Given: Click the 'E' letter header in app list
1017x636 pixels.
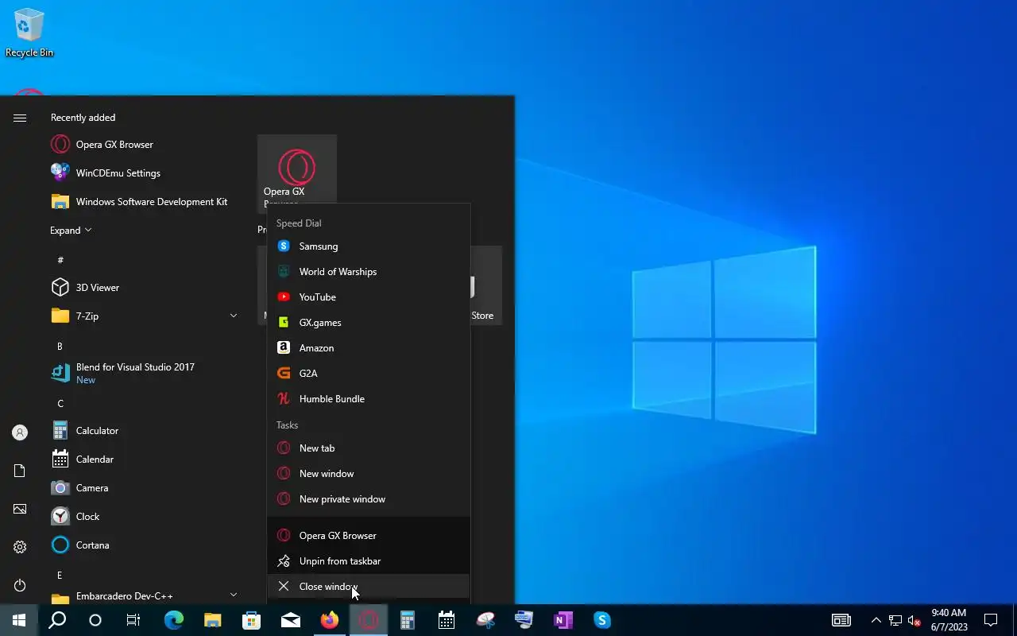Looking at the screenshot, I should click(x=60, y=575).
